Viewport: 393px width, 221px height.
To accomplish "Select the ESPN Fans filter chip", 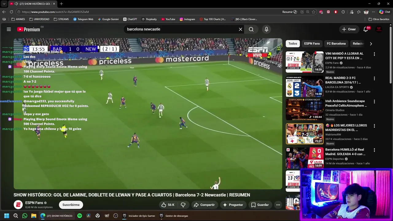I will pos(312,44).
